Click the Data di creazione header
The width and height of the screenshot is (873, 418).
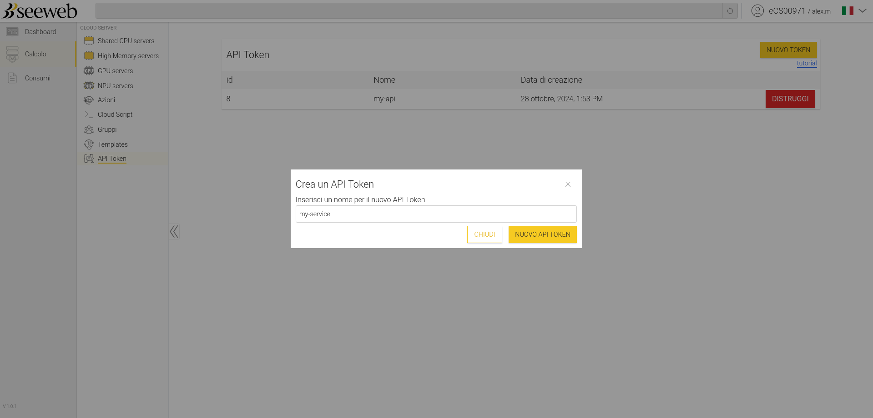(x=551, y=80)
